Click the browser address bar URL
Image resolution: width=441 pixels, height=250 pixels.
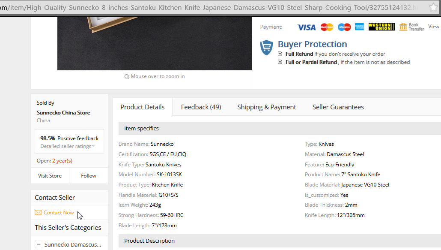coord(206,8)
